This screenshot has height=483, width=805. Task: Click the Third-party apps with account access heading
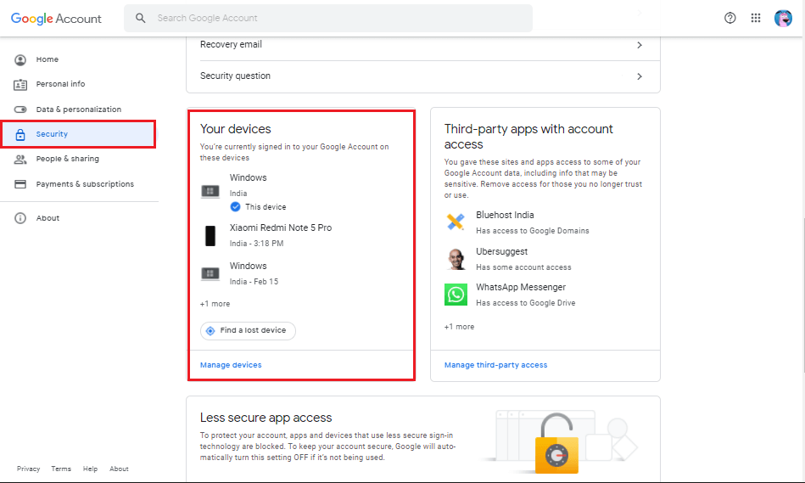528,137
